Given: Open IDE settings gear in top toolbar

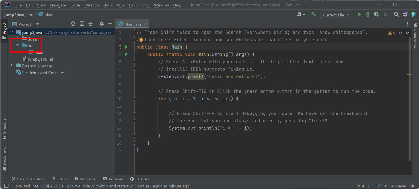Looking at the screenshot, I should 405,15.
